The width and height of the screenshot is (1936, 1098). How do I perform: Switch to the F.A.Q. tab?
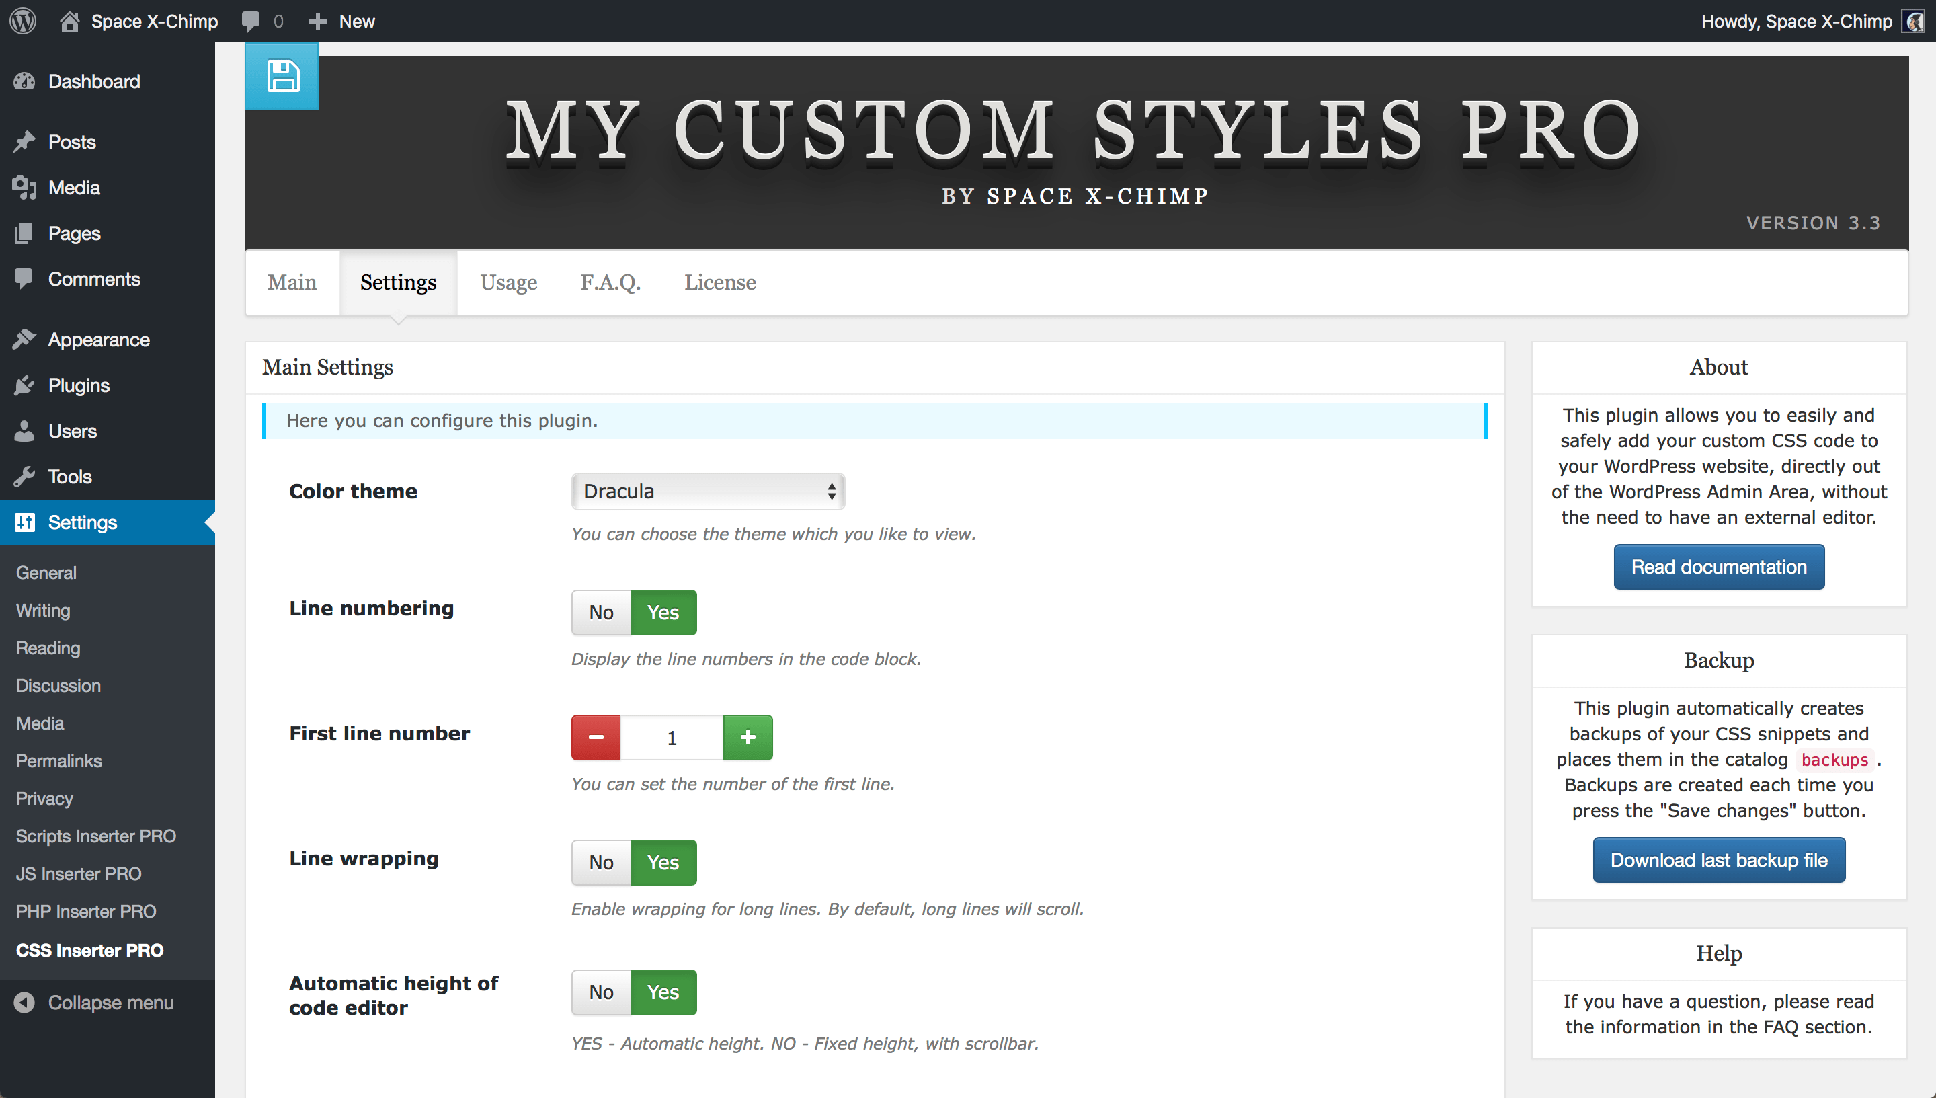pos(610,282)
